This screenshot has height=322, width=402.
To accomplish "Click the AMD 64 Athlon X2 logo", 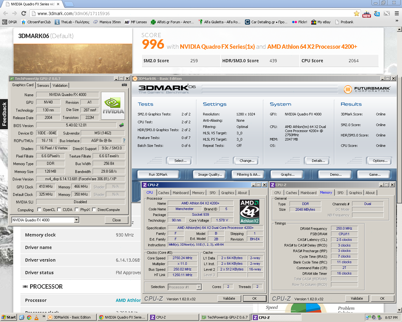I will coord(249,212).
